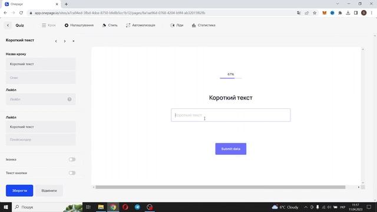Open Opera from the taskbar
Image resolution: width=377 pixels, height=212 pixels.
coord(125,207)
